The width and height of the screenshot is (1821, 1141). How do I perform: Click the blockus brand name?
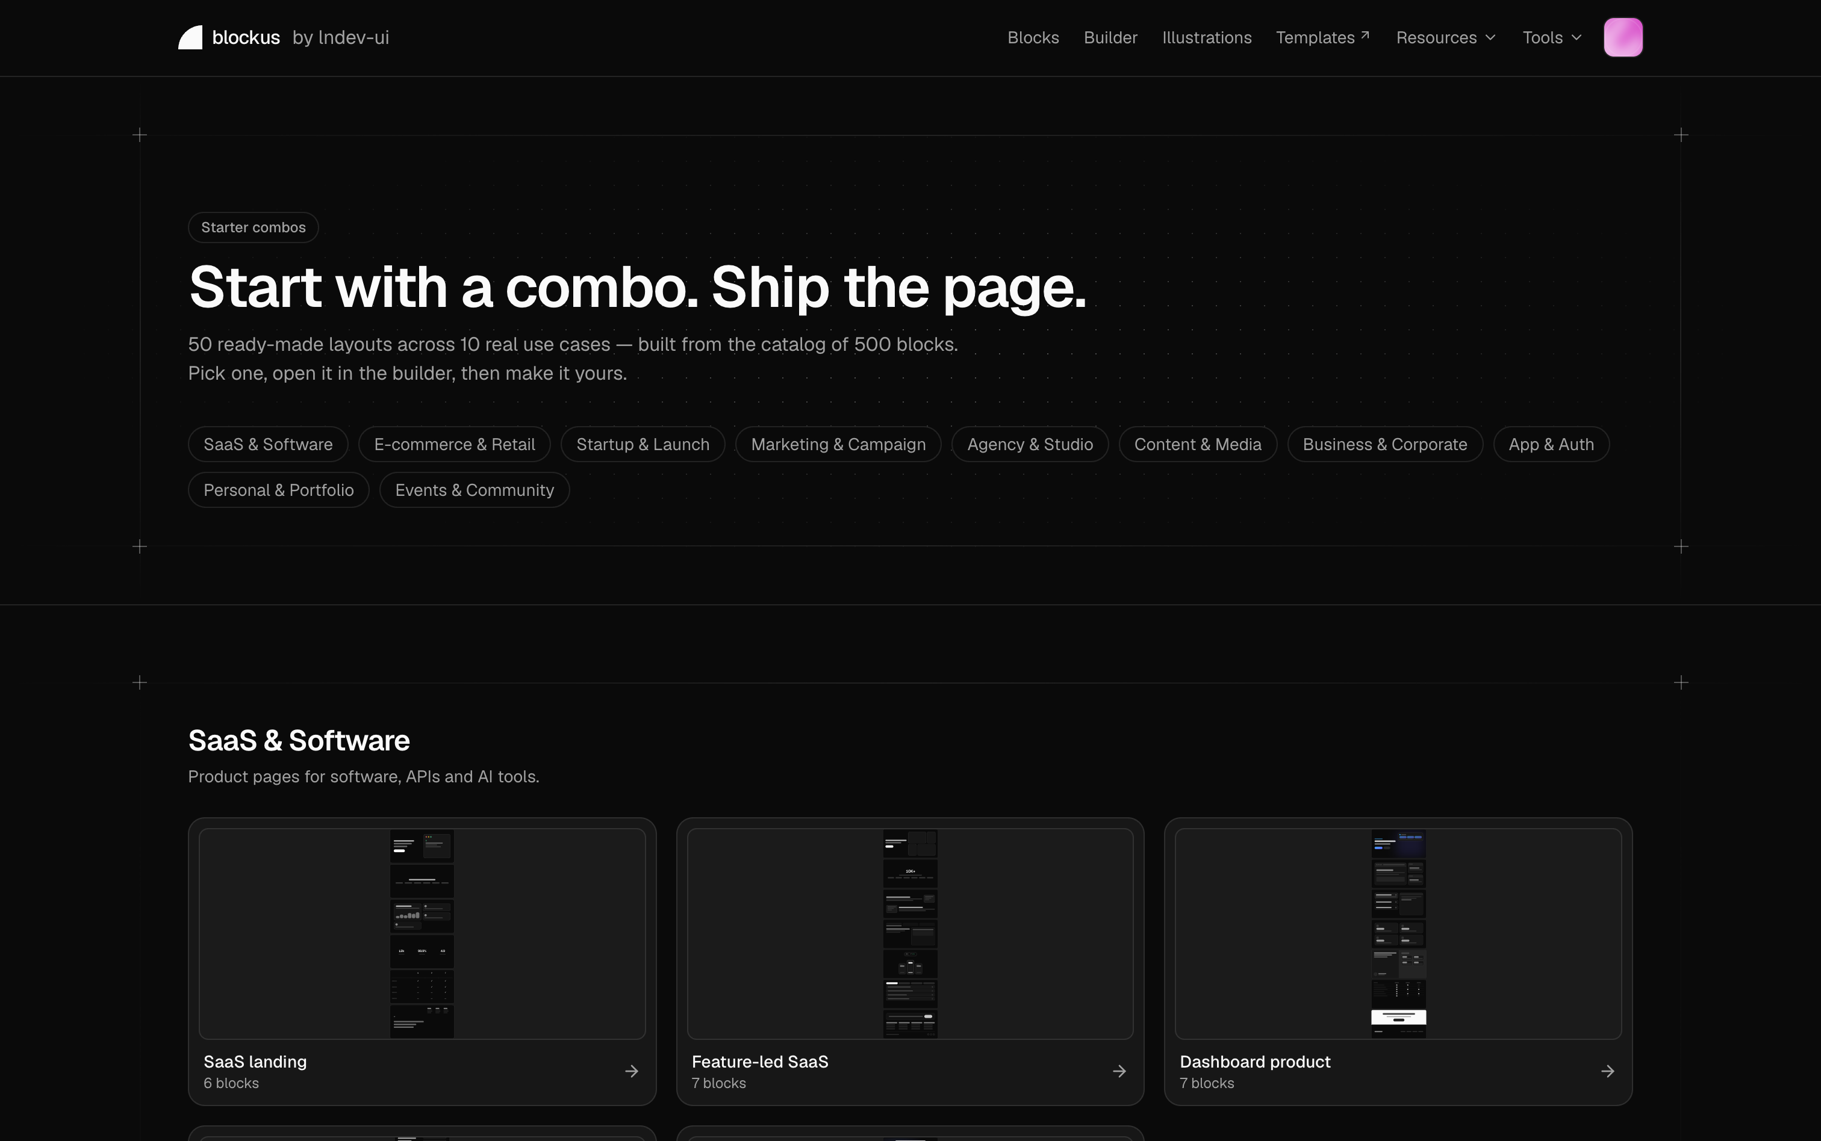tap(246, 38)
